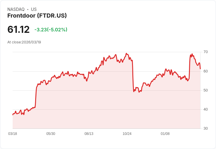This screenshot has width=216, height=149.
Task: Click the bottom of the sharp drop after 10/24
Action: 134,92
